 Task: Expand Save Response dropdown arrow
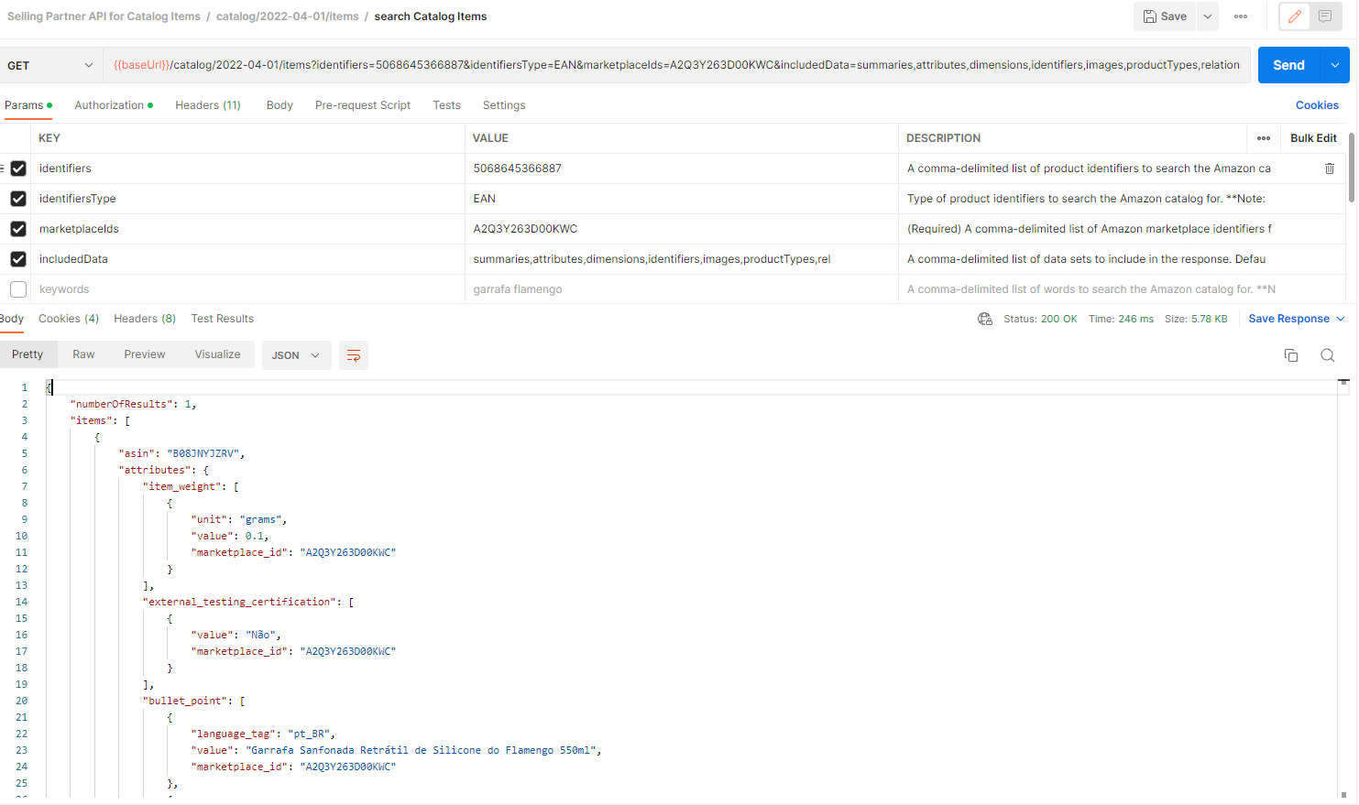coord(1341,319)
